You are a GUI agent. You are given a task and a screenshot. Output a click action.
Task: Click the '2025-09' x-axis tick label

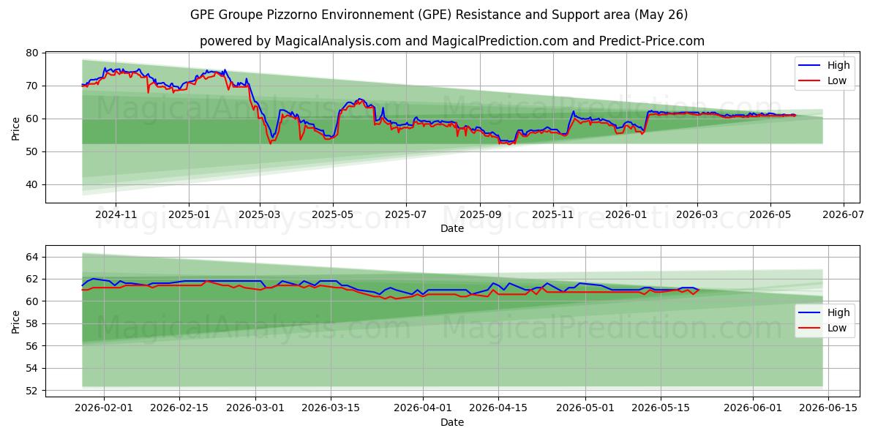point(480,215)
